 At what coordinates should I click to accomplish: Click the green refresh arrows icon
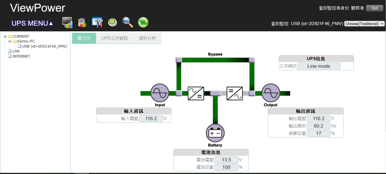point(143,22)
